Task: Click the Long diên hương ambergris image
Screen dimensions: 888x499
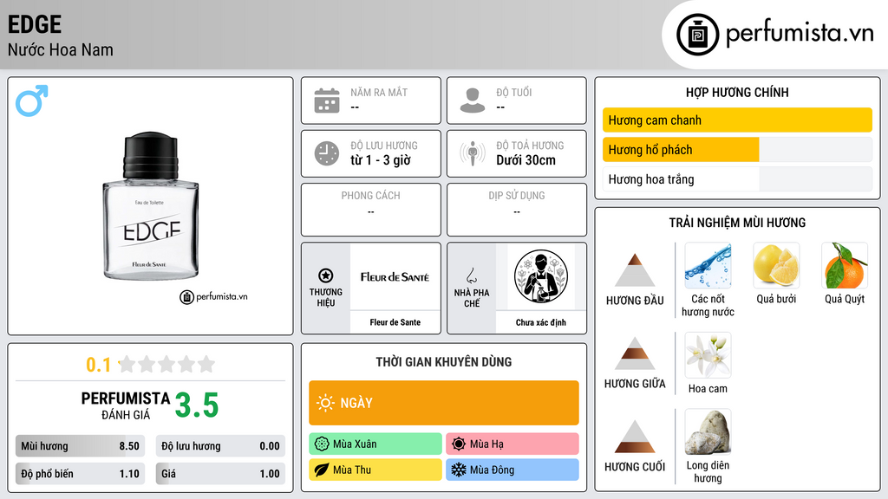Action: pyautogui.click(x=708, y=431)
